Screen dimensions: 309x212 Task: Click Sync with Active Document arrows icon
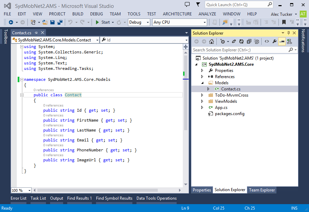pyautogui.click(x=234, y=41)
